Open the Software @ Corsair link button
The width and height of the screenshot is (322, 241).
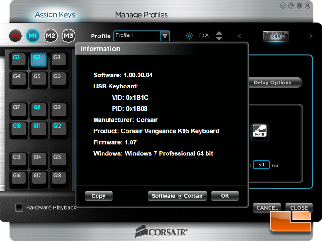click(177, 196)
